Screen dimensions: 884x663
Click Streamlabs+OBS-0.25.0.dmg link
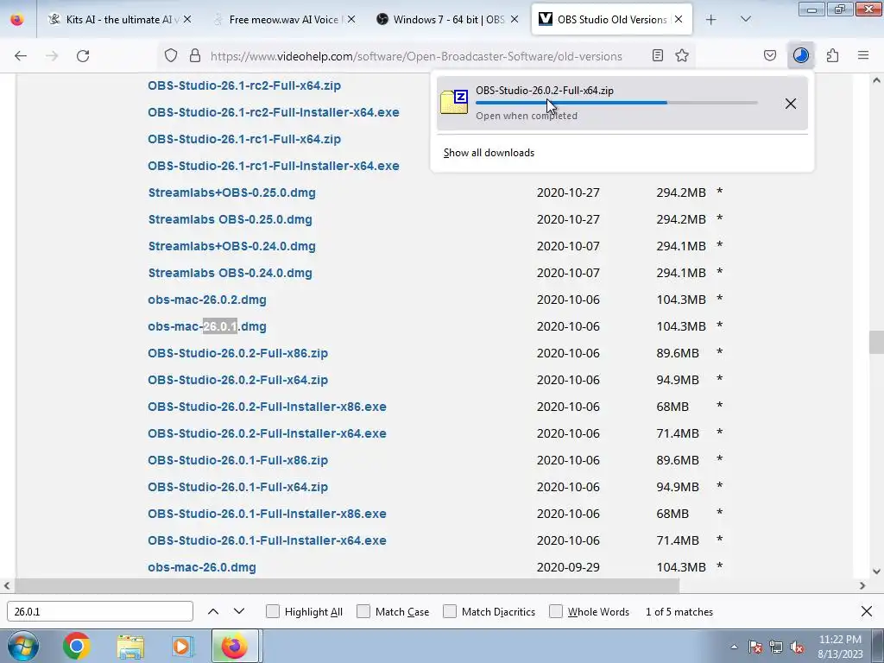click(231, 193)
